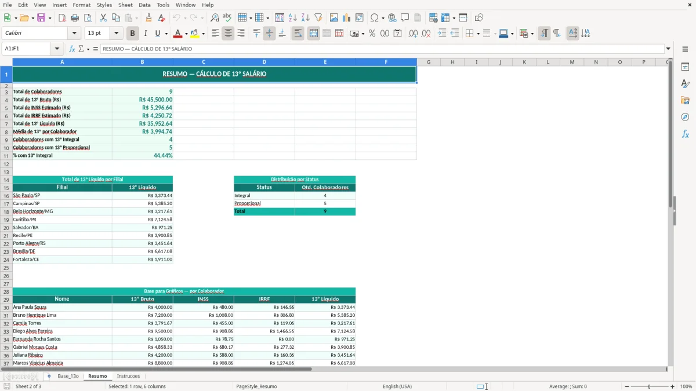Click the Cut scissors icon
Screen dimensions: 696x391
pos(103,18)
